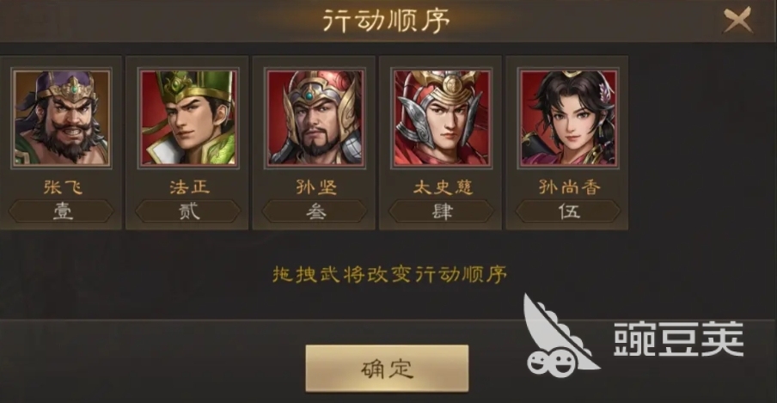Screen dimensions: 777x403
Task: Select Taishi Ci's portrait (太史慈)
Action: tap(442, 119)
